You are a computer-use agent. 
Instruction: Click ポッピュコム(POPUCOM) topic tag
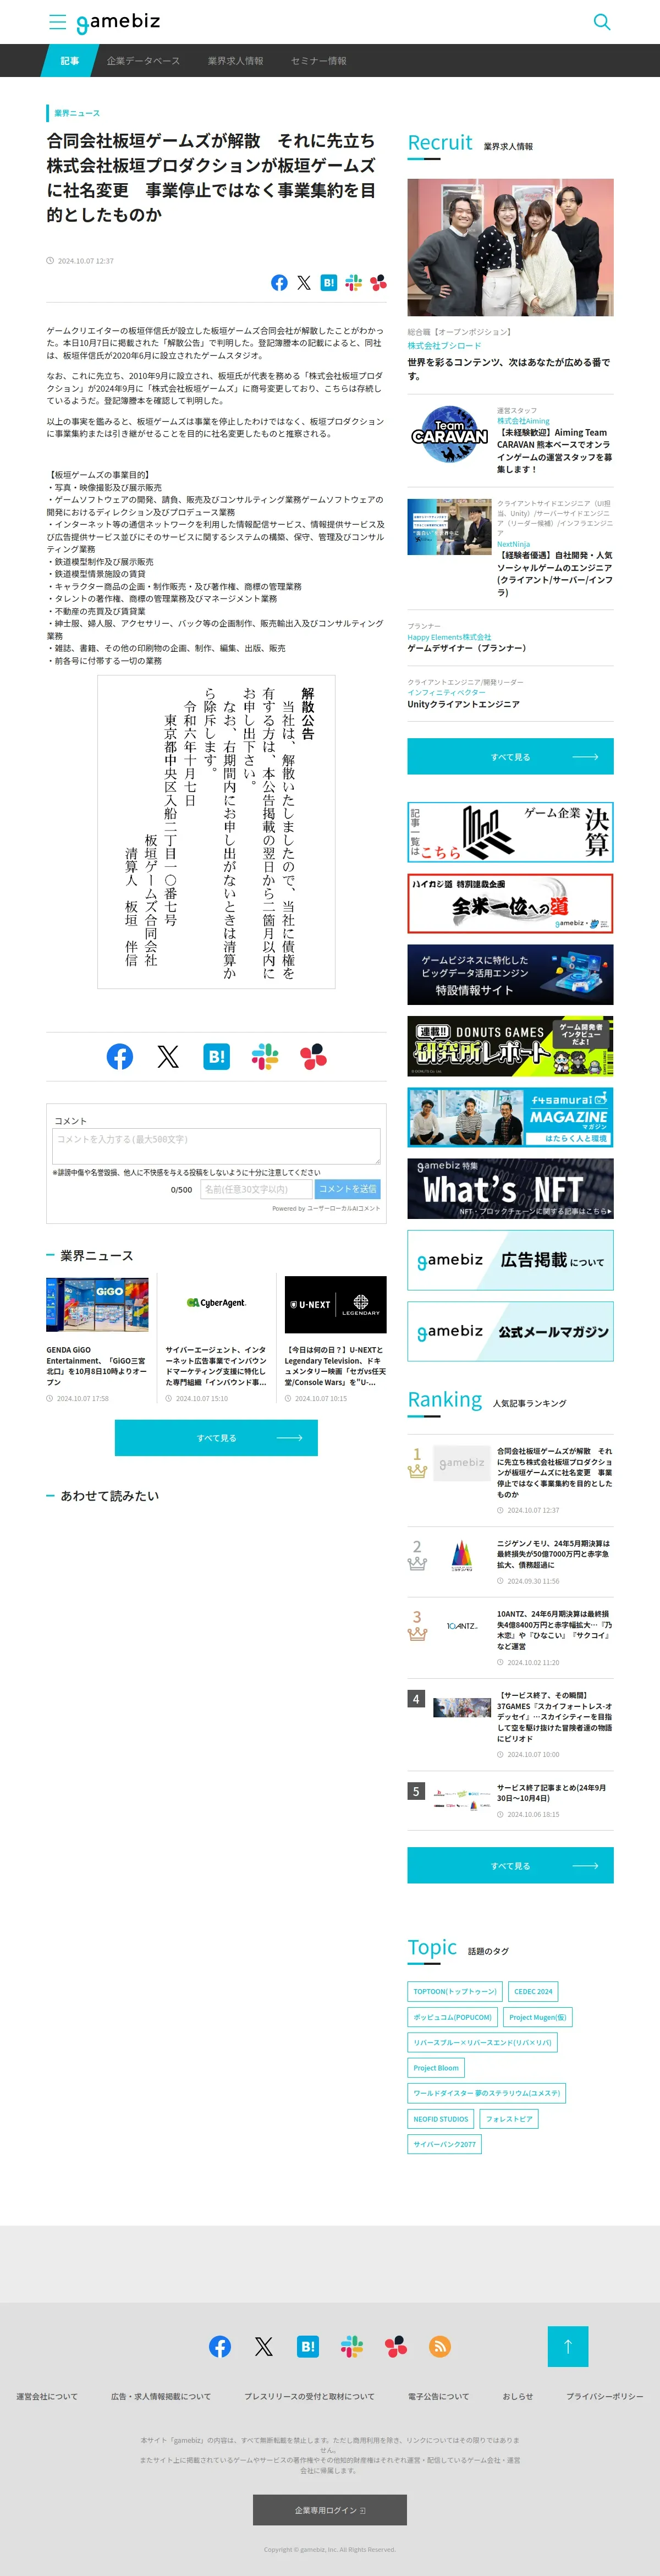(x=453, y=2017)
